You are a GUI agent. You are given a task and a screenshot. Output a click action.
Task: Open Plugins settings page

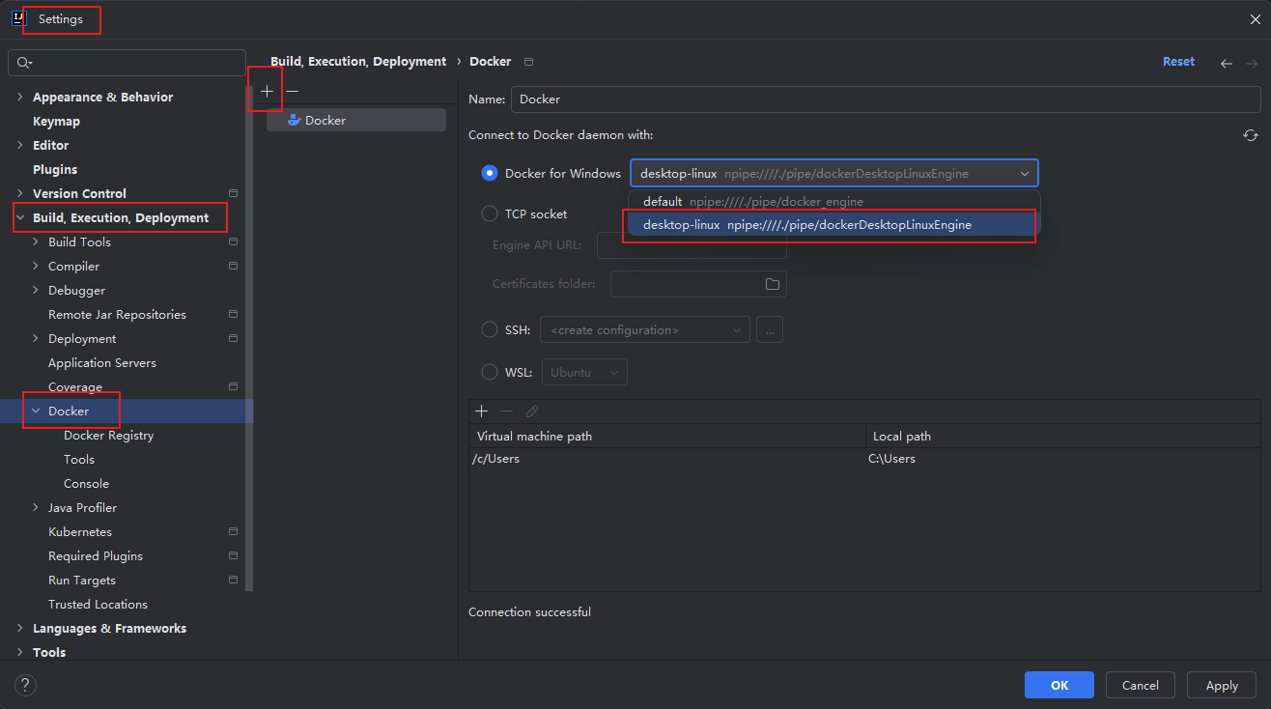55,169
